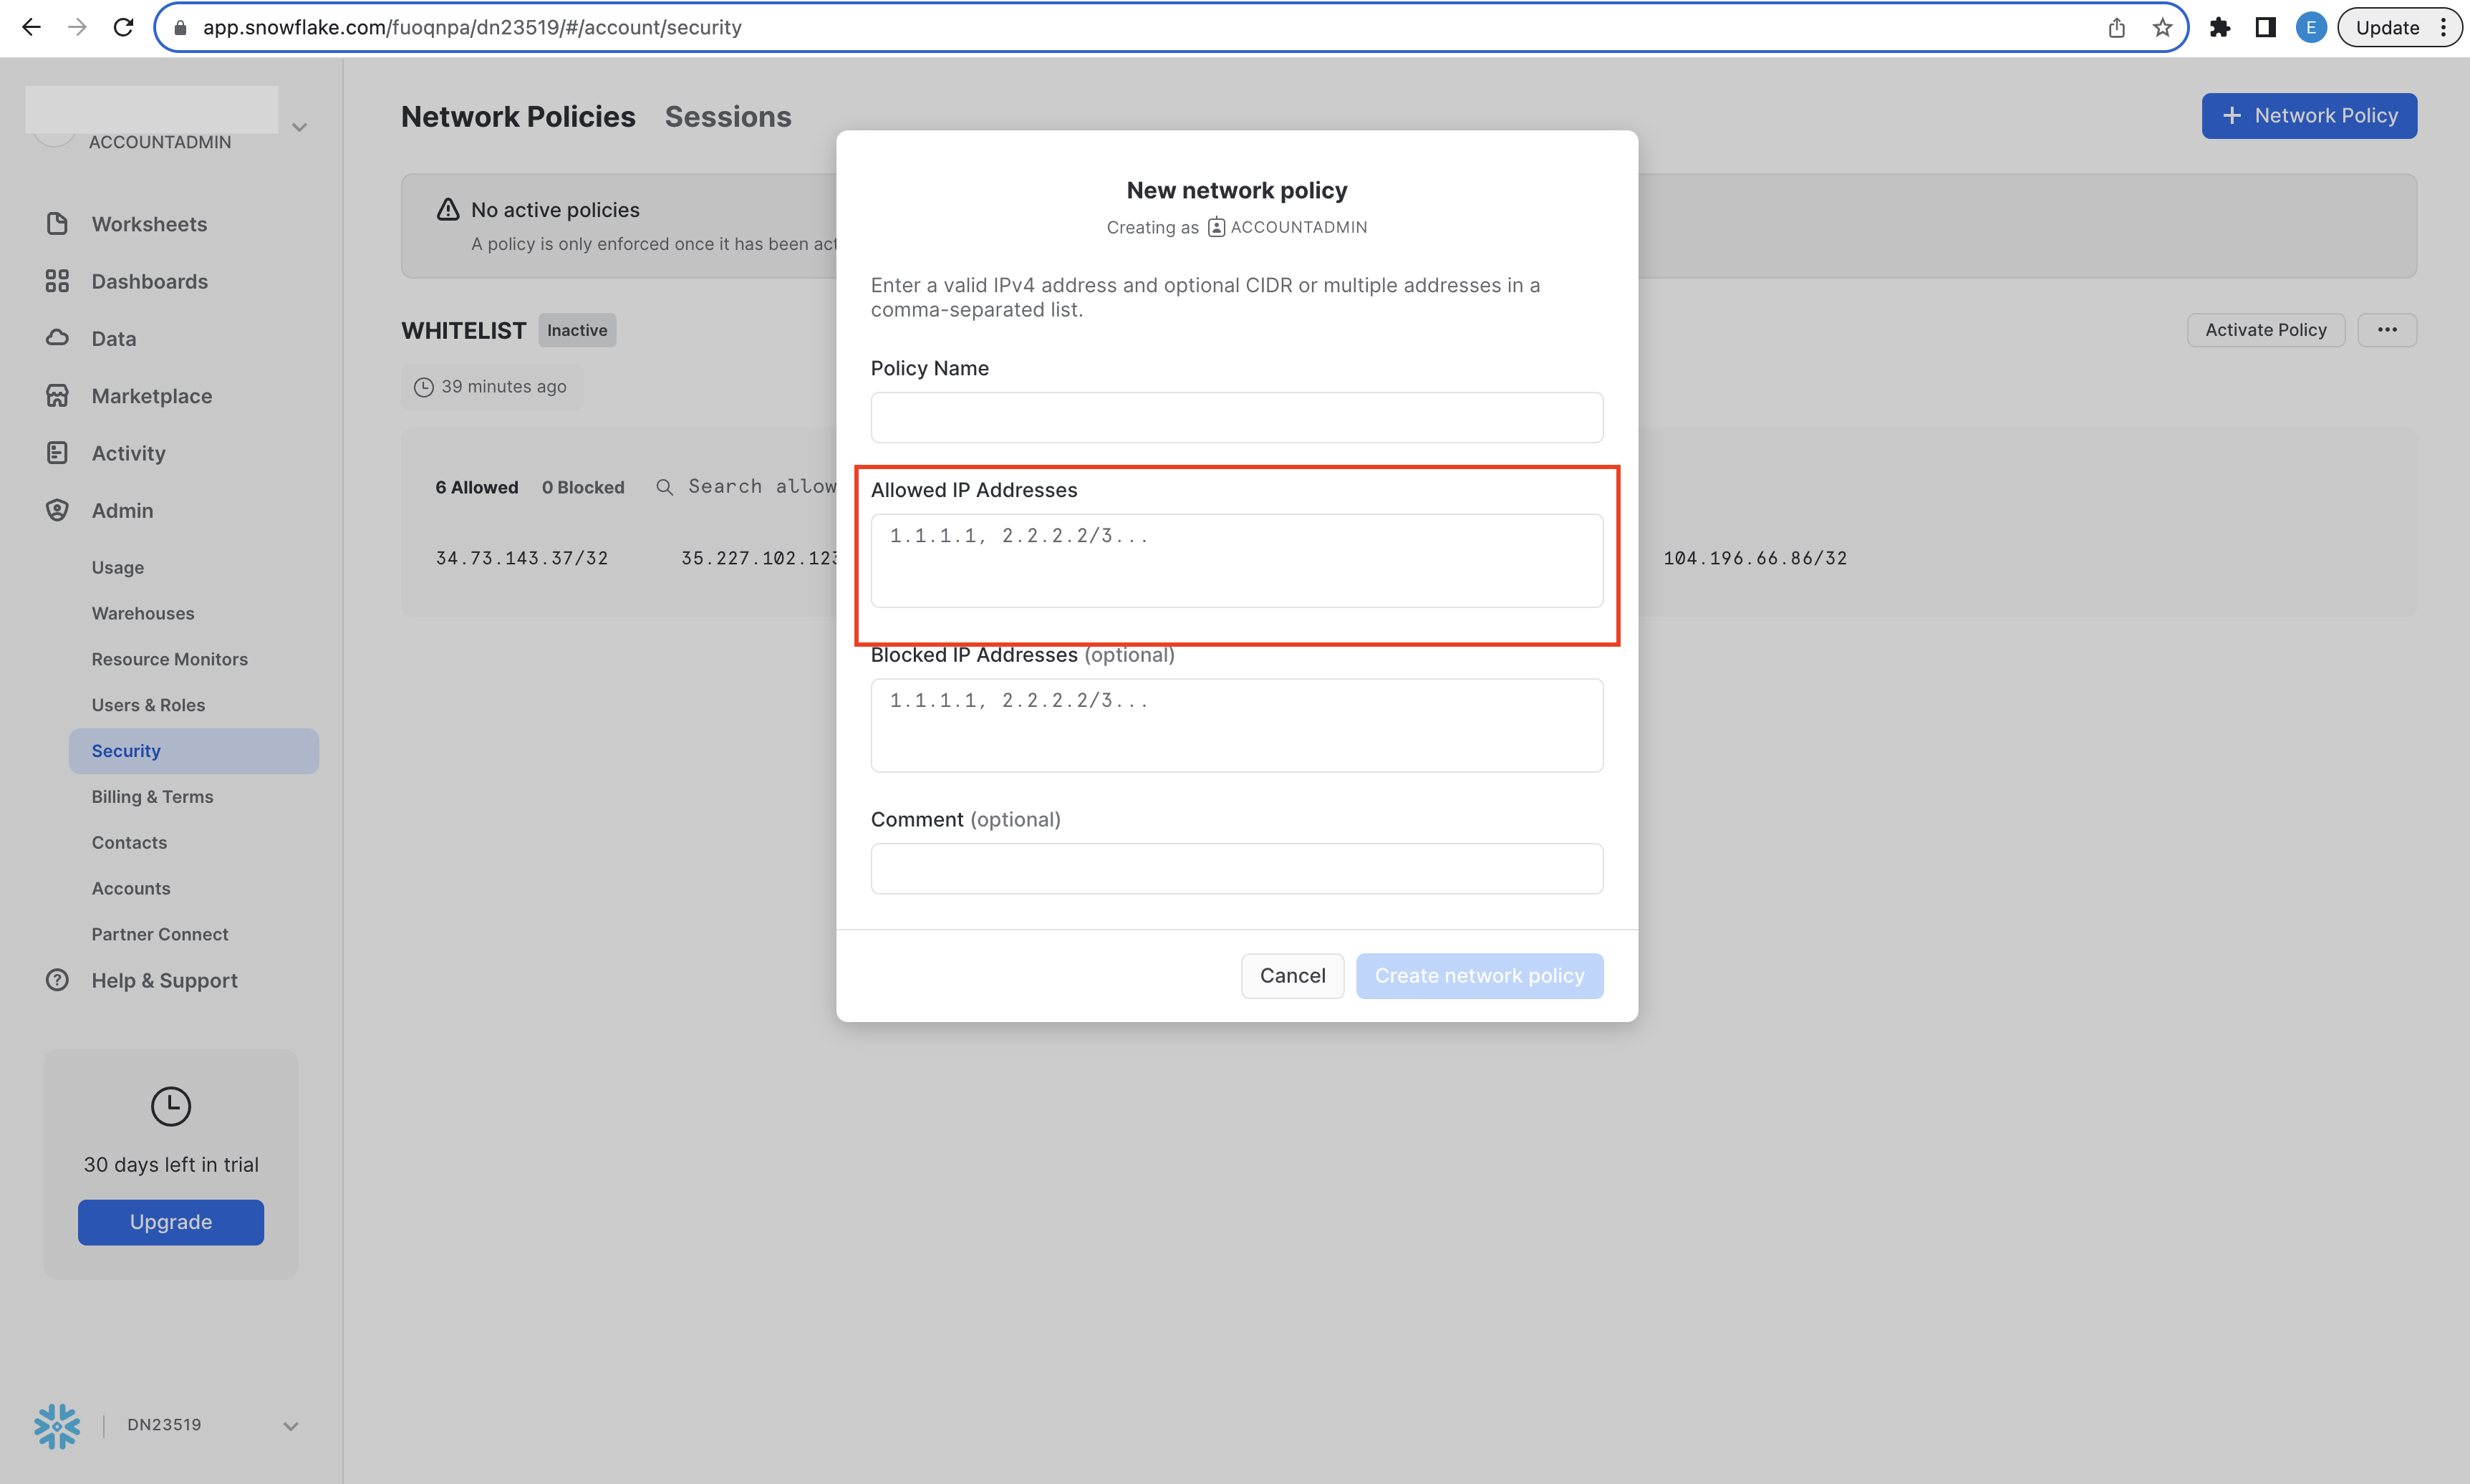Click the Admin shield icon

pyautogui.click(x=57, y=510)
